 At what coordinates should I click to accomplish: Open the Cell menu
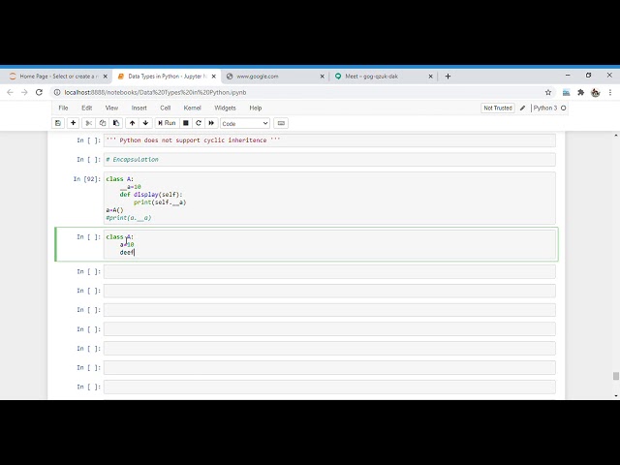[x=166, y=108]
